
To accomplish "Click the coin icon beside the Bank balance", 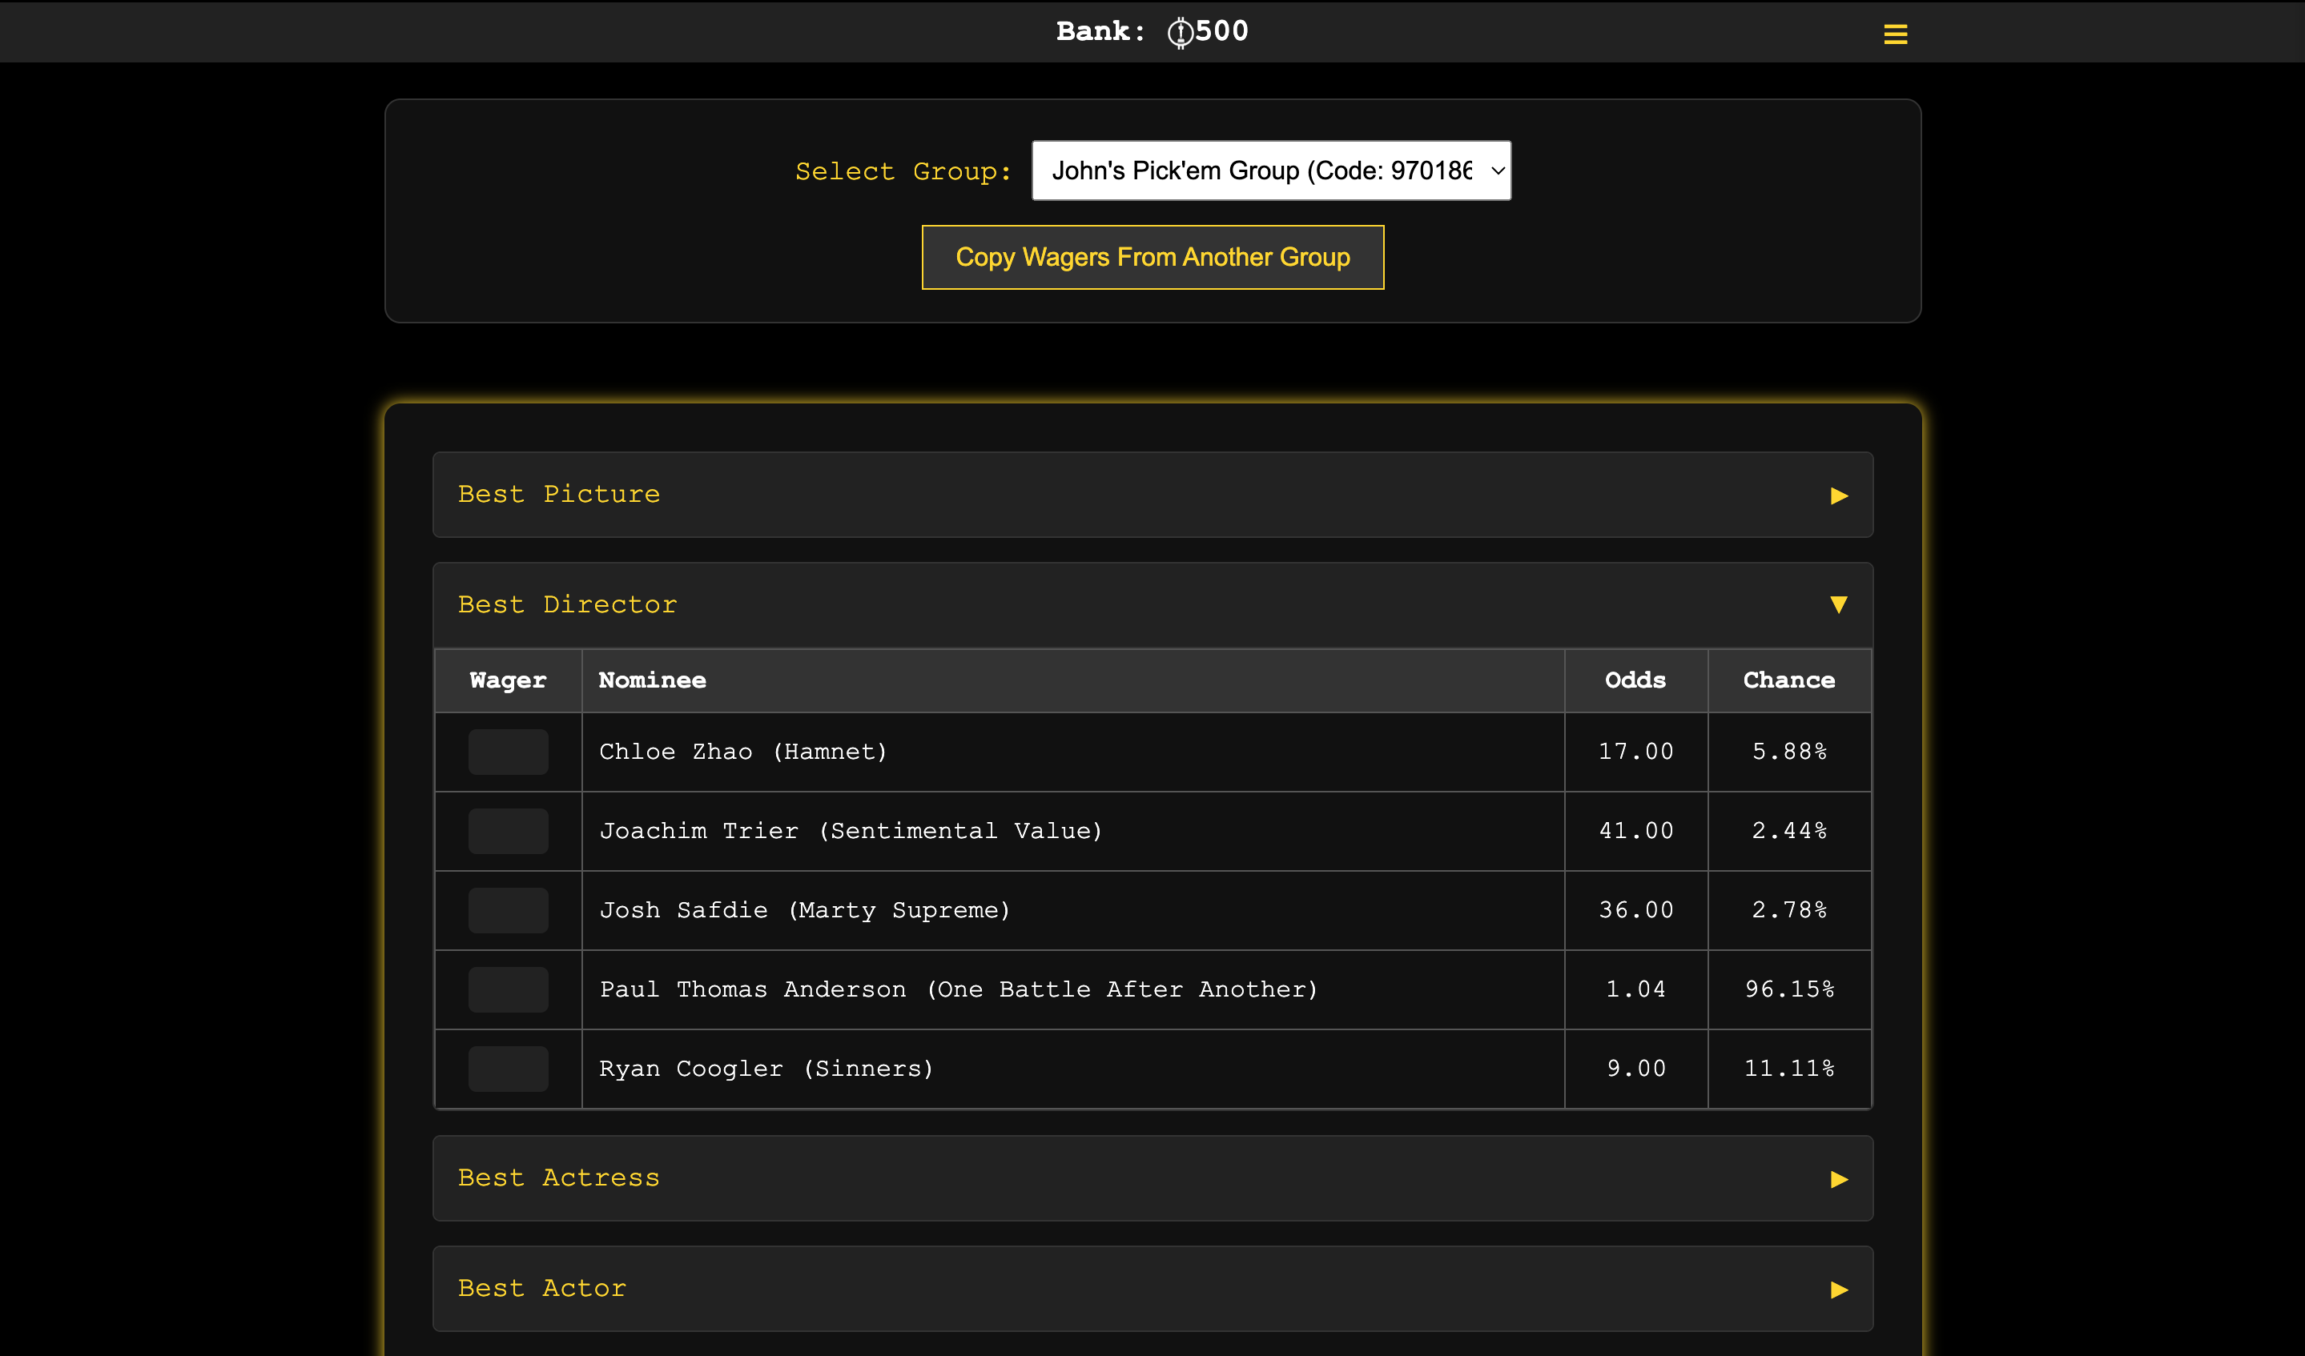I will click(1180, 30).
